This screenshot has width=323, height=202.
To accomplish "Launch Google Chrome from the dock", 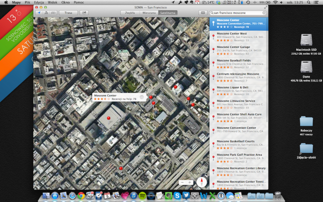I will 81,196.
